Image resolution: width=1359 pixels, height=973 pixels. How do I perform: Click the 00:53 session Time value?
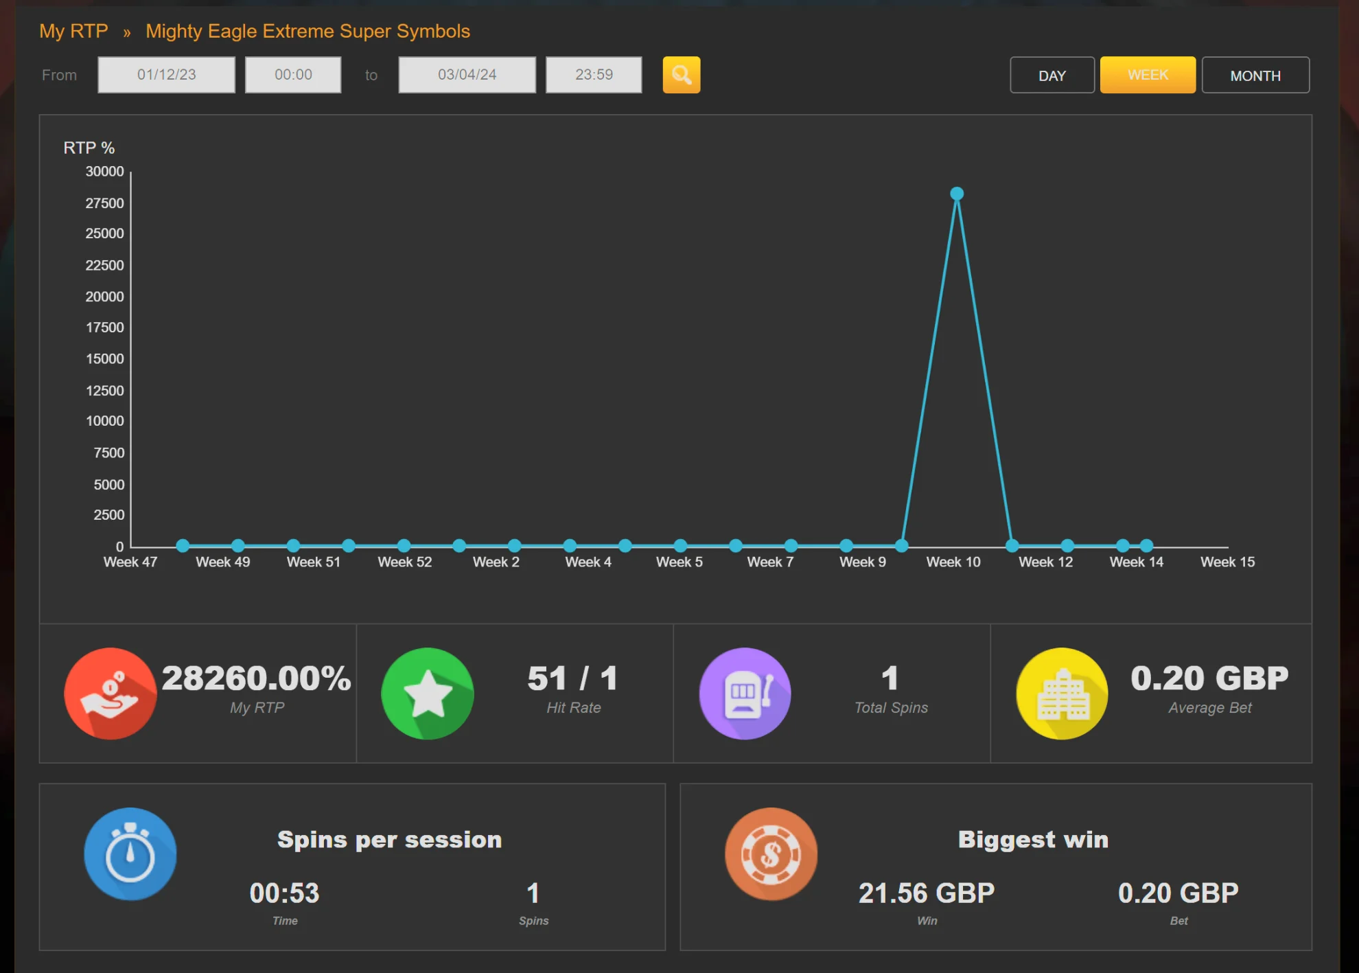(284, 893)
